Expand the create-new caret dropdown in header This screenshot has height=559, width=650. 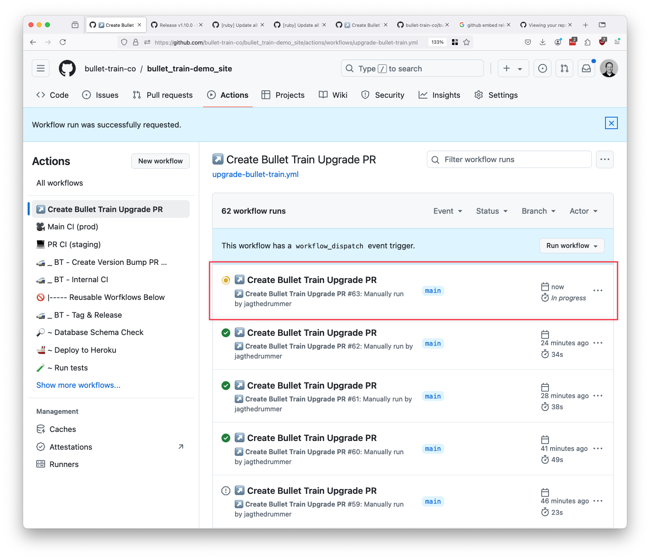(520, 69)
